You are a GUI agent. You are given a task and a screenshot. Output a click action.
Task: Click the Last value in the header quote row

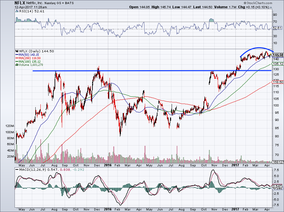[207, 7]
